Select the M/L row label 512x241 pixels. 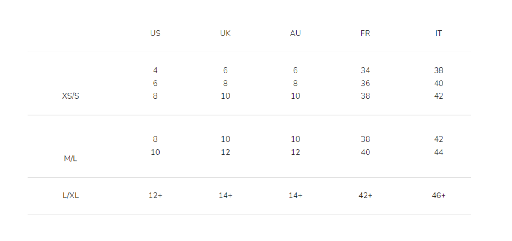coord(70,159)
